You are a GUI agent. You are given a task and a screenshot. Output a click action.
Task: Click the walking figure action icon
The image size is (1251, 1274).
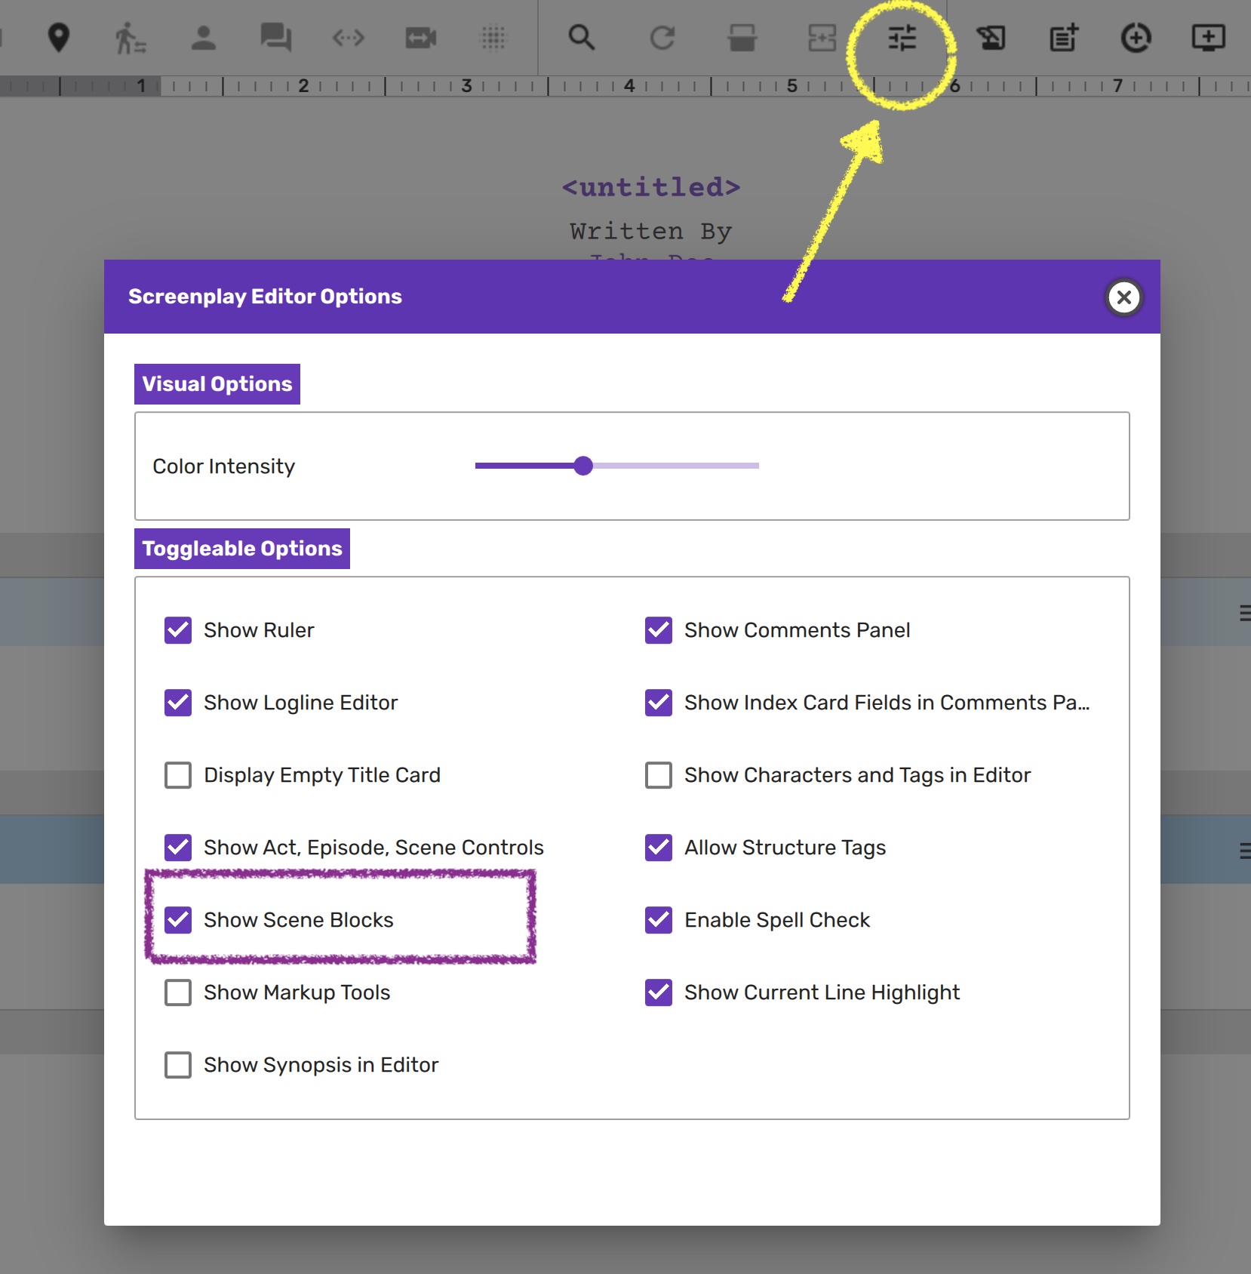coord(130,37)
